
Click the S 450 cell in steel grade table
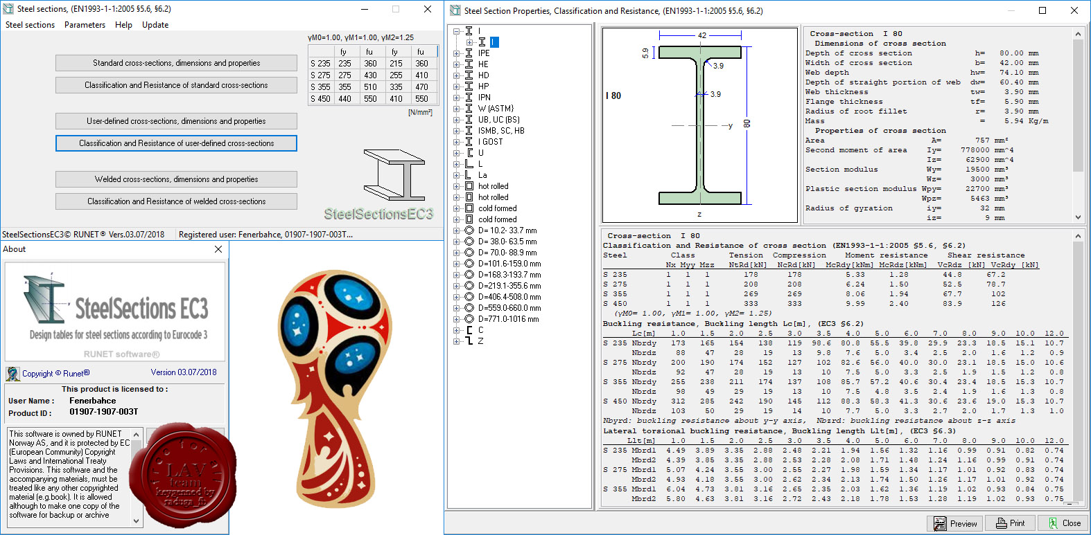(320, 99)
